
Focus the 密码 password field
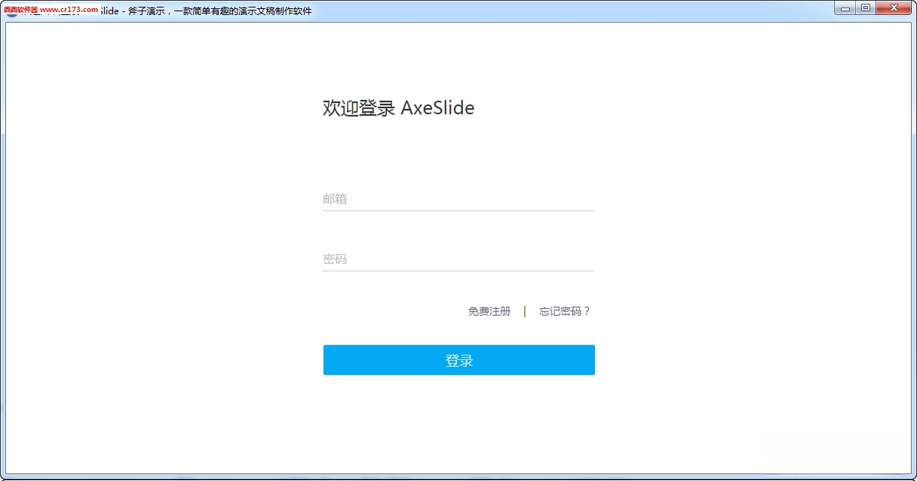point(458,259)
